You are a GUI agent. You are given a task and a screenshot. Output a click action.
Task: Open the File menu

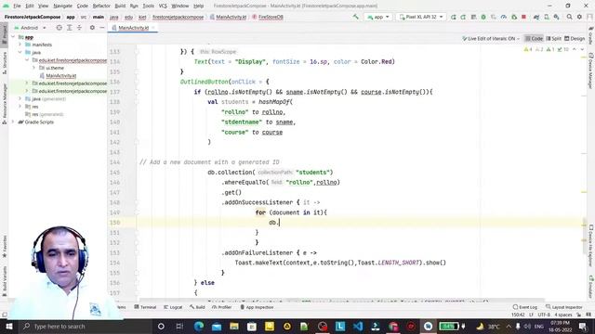17,6
